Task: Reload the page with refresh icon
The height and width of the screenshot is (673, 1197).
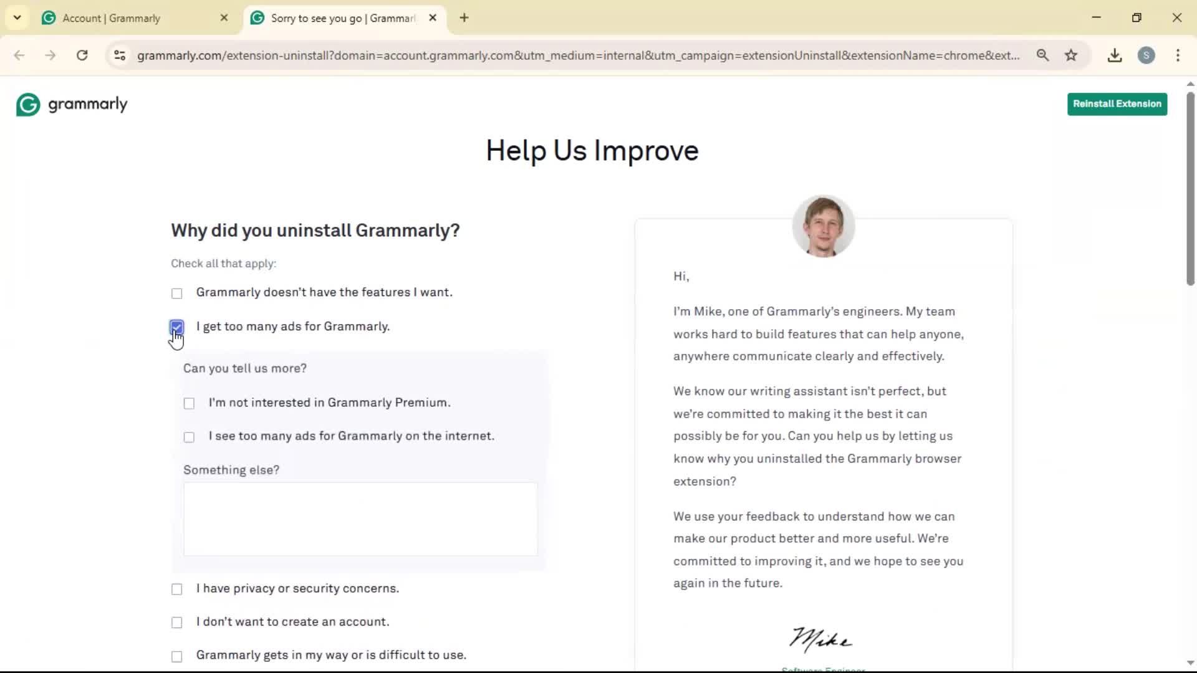Action: coord(82,55)
